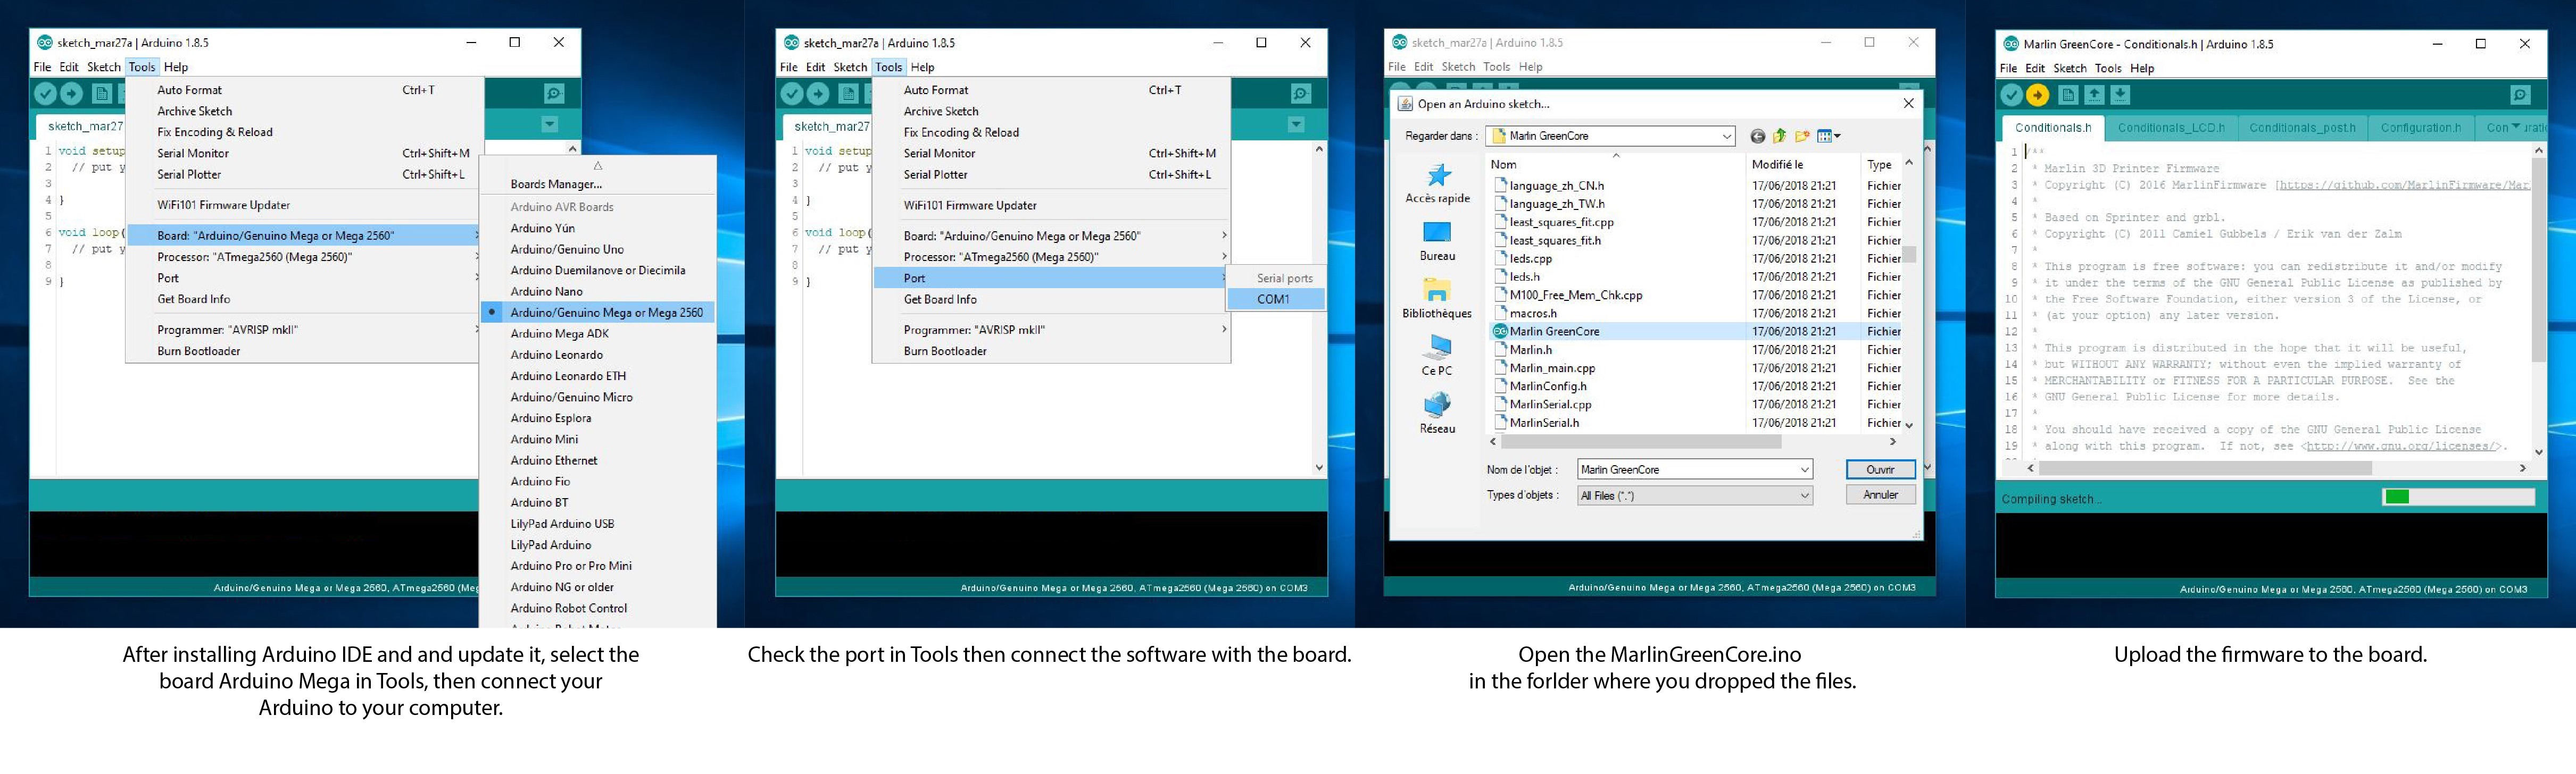
Task: Click Open sketch up-arrow icon in Marlin GreenCore window
Action: coord(2094,96)
